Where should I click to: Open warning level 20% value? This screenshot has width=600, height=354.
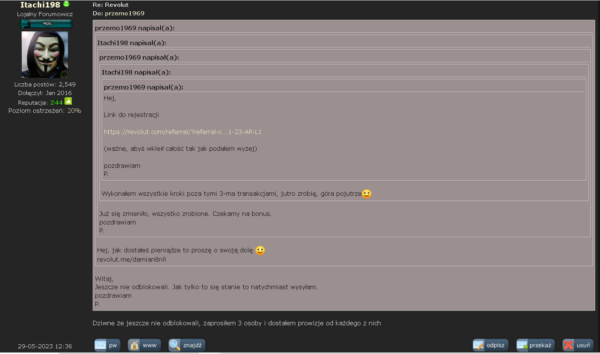click(74, 111)
